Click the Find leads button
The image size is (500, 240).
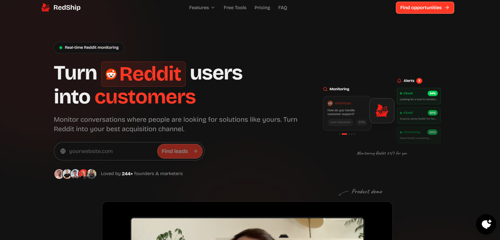point(180,151)
